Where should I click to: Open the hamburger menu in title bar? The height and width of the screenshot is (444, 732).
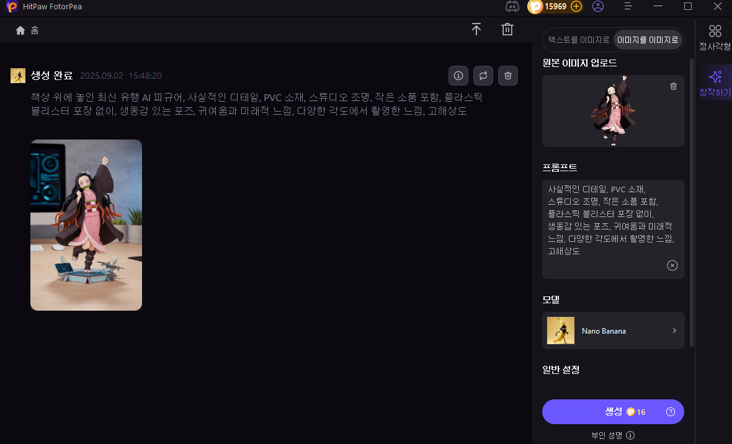tap(628, 7)
